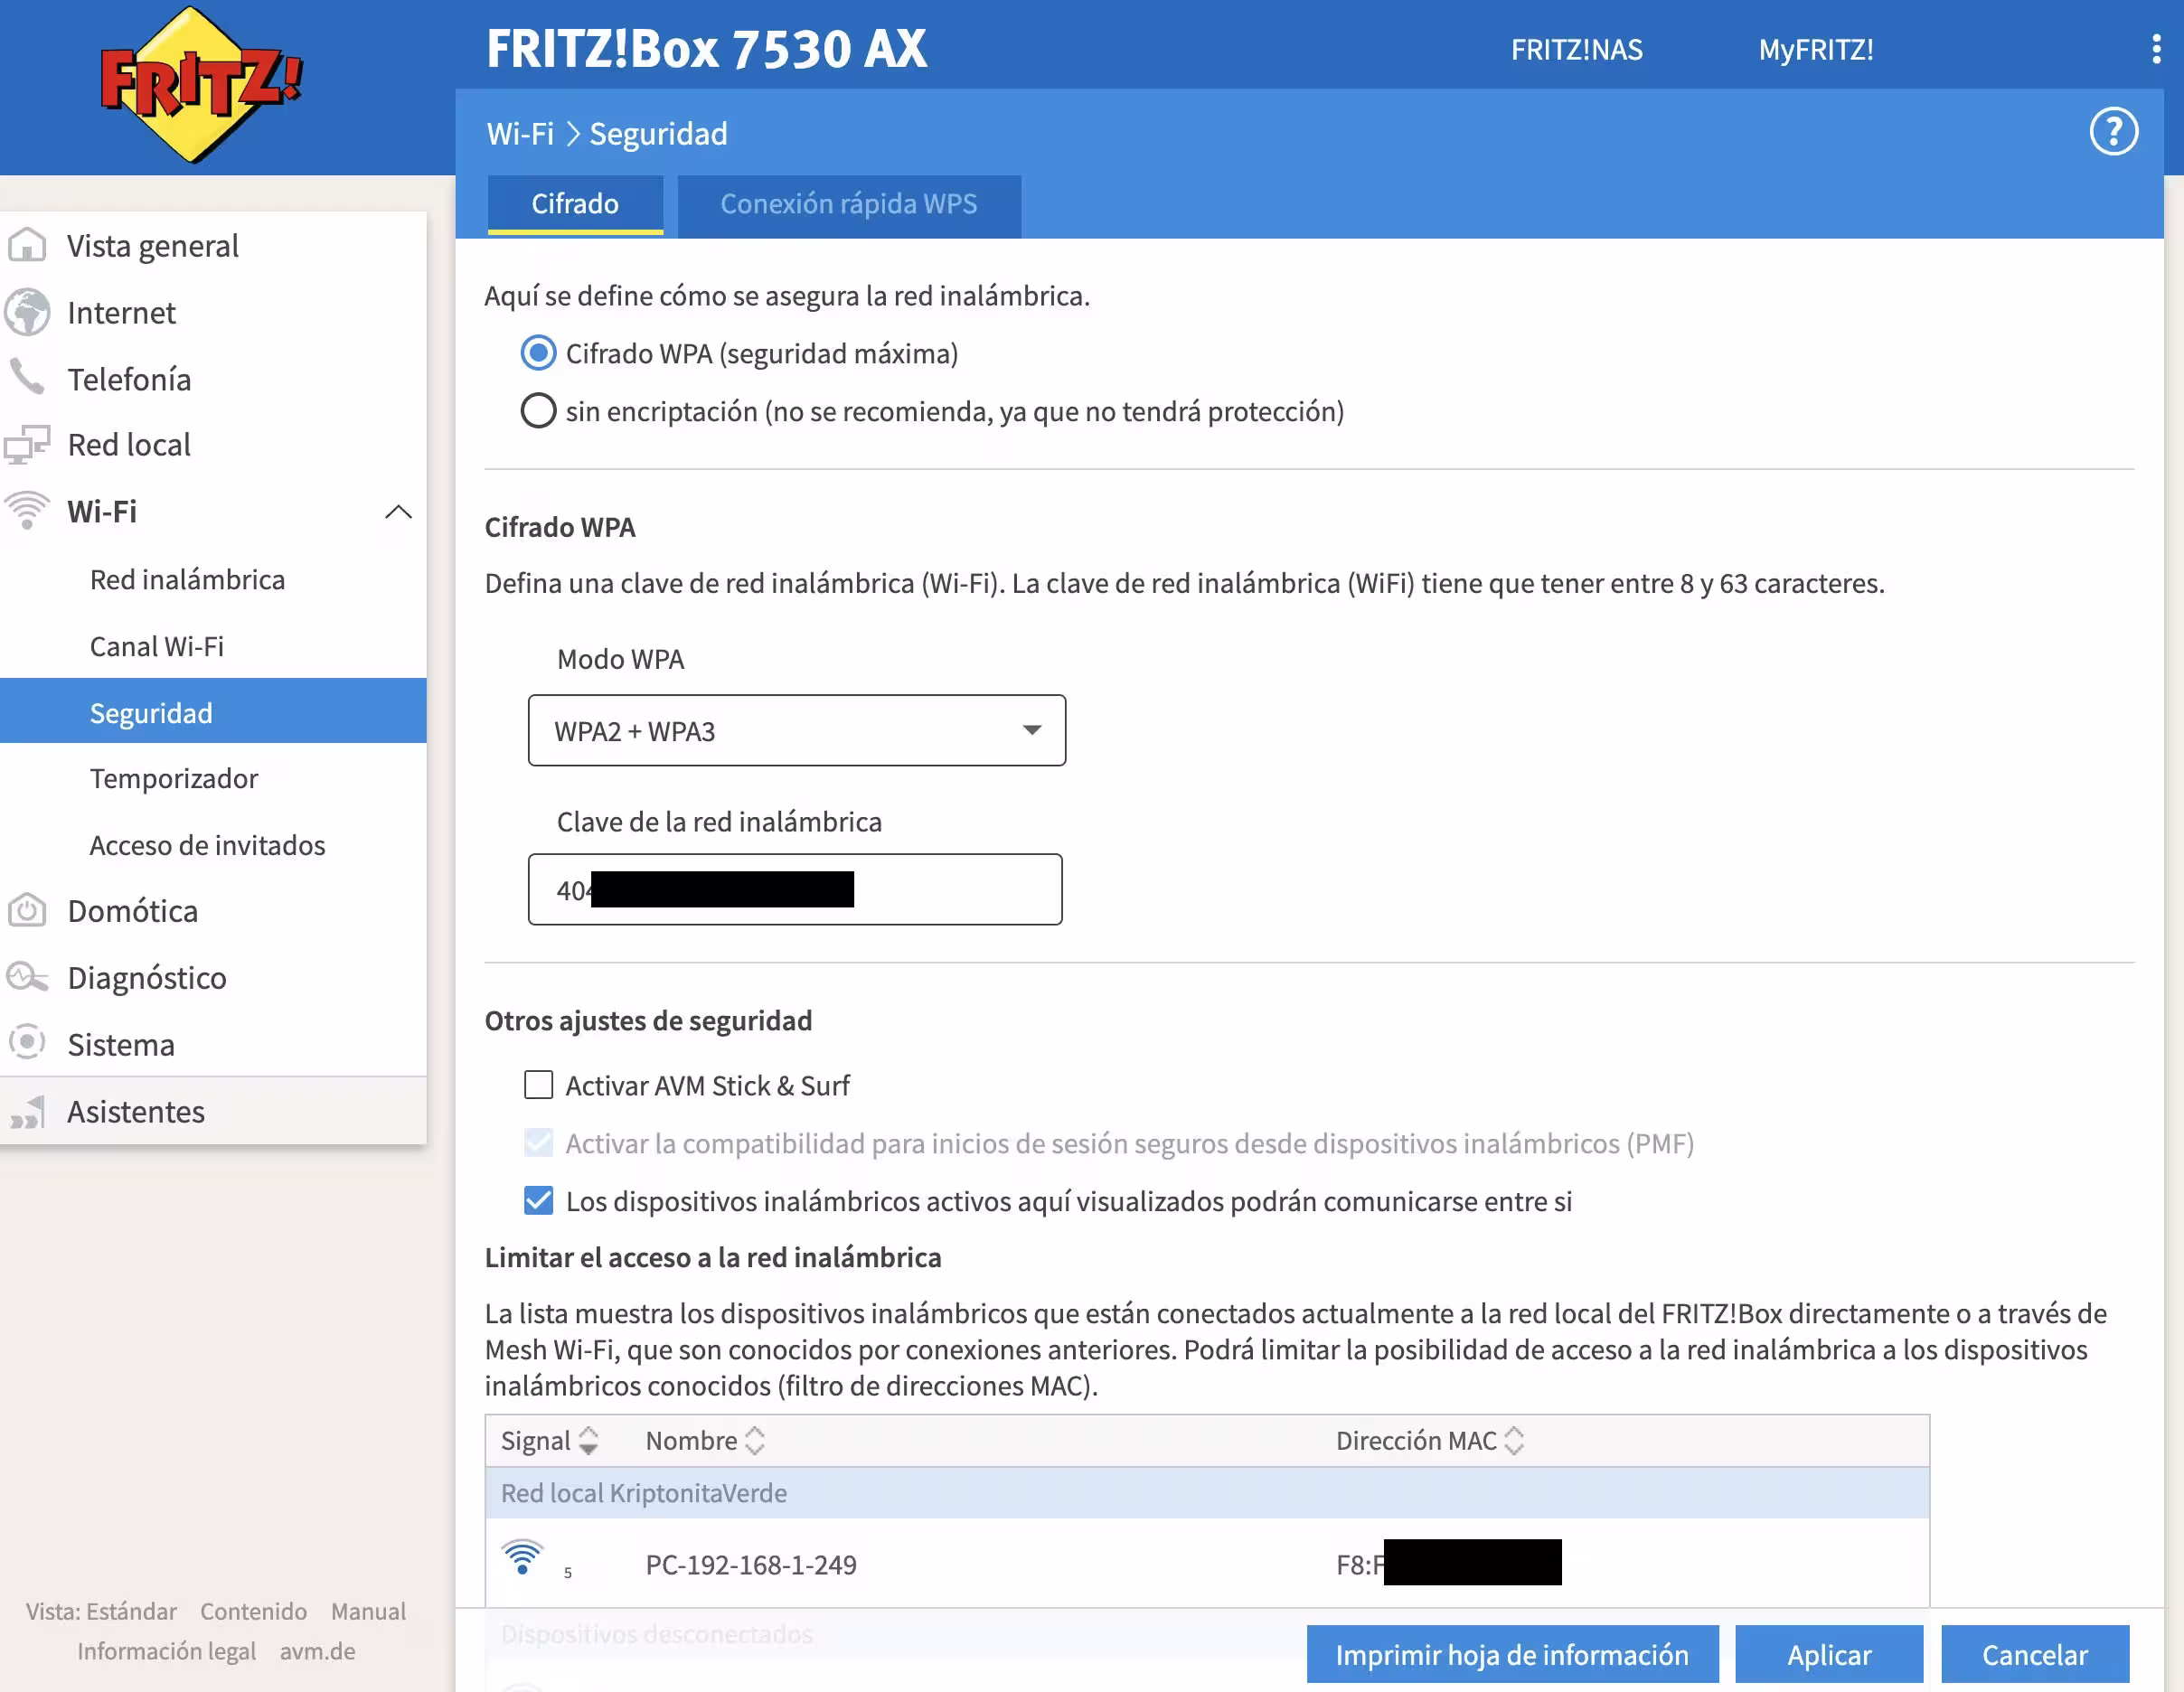Switch to Conexión rápida WPS tab

point(849,205)
